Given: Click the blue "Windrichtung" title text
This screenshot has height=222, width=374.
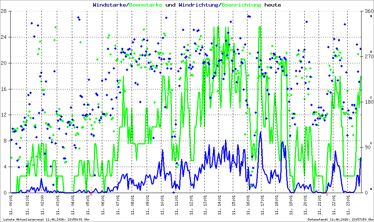Looking at the screenshot, I should coord(198,5).
